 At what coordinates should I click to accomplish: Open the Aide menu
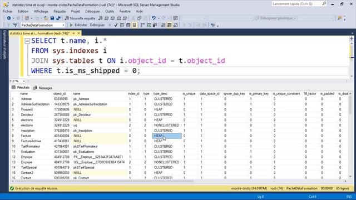coord(139,11)
